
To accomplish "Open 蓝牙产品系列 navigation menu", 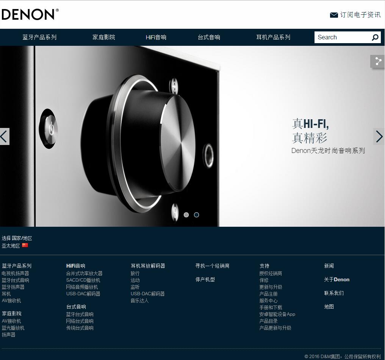I will [39, 37].
